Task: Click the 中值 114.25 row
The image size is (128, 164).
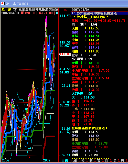Action: coord(86,40)
